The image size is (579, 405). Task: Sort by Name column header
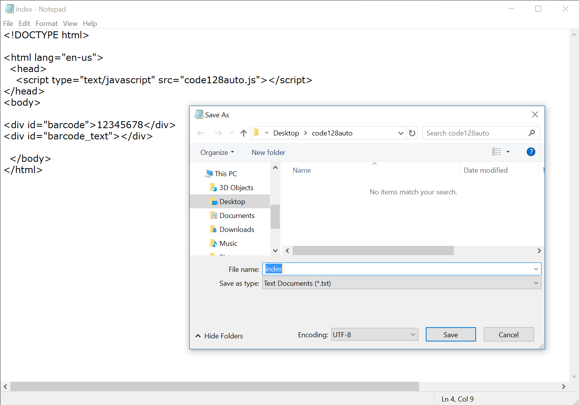click(301, 170)
